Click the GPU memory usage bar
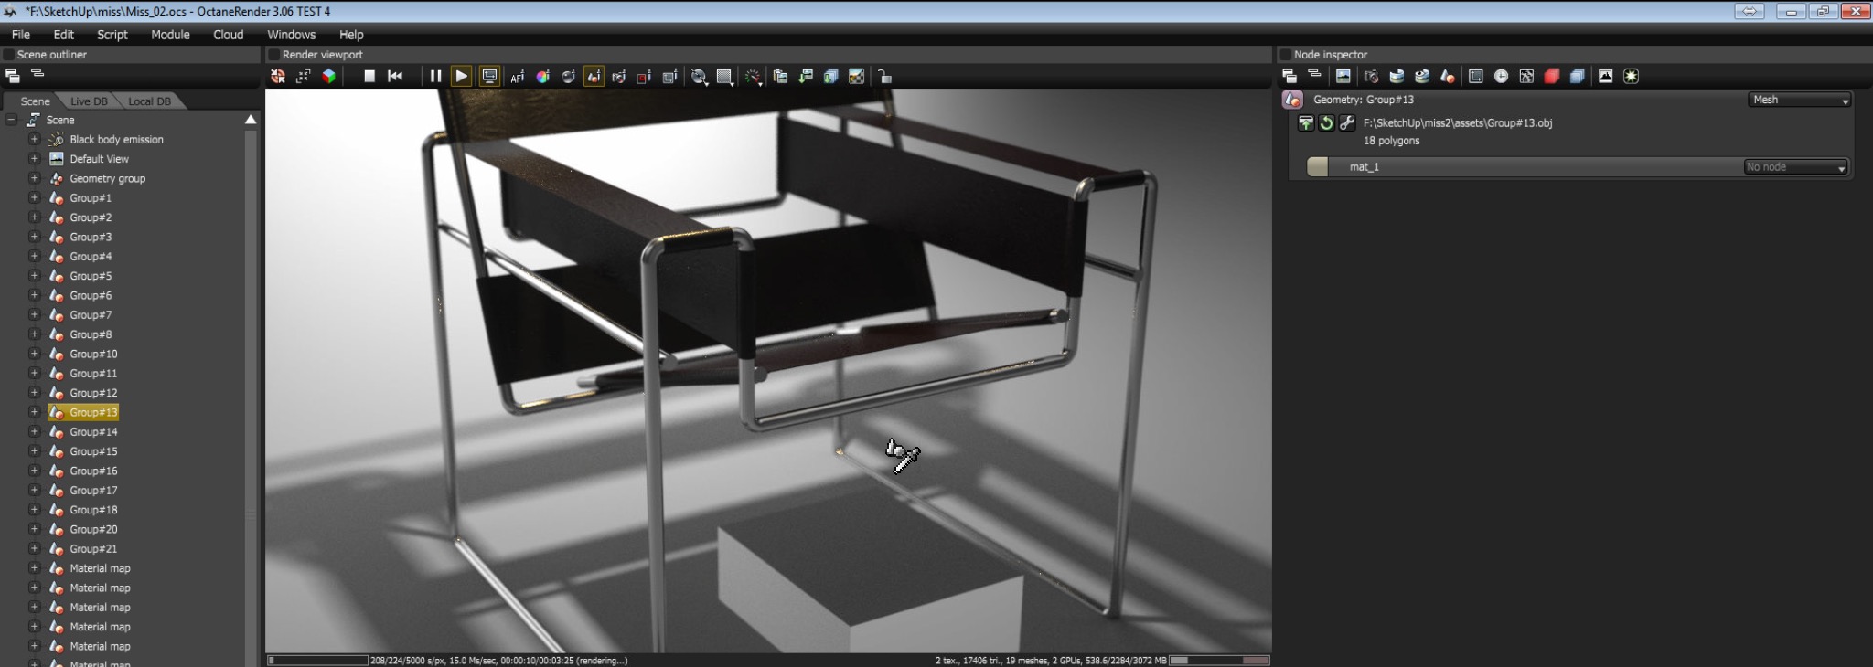This screenshot has width=1873, height=667. coord(1220,660)
